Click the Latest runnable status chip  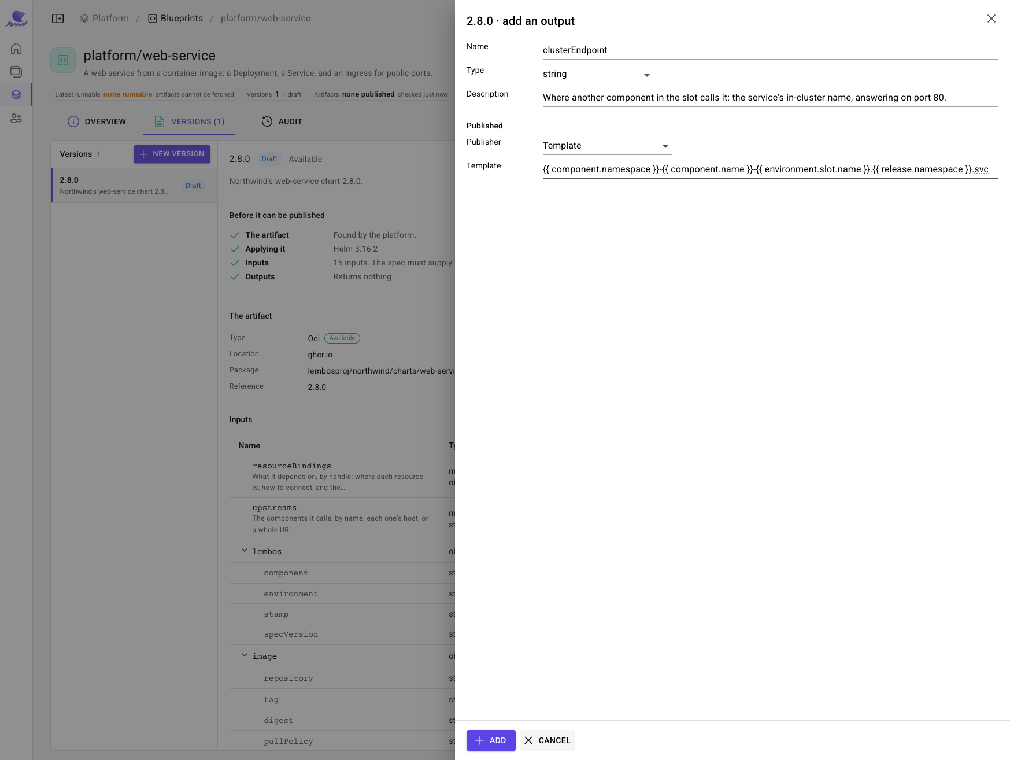coord(145,94)
